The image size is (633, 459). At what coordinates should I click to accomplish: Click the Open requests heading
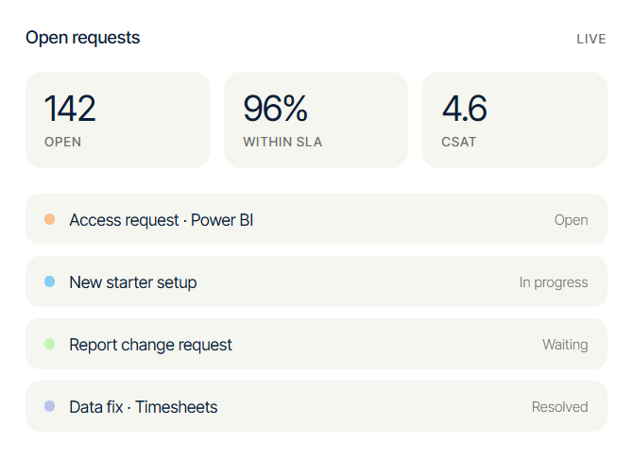pos(83,38)
